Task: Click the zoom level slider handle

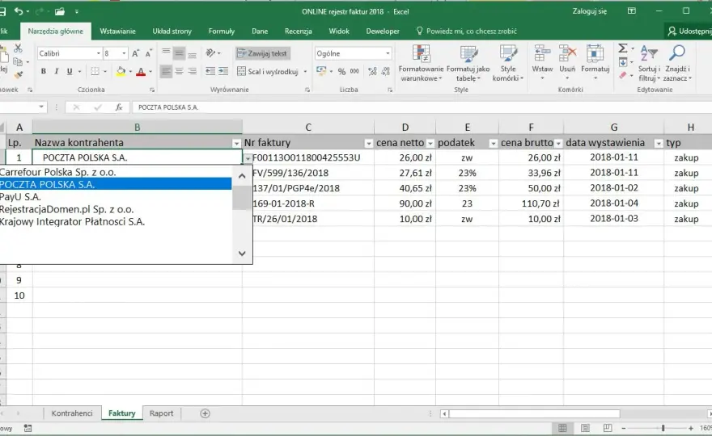Action: coord(663,428)
